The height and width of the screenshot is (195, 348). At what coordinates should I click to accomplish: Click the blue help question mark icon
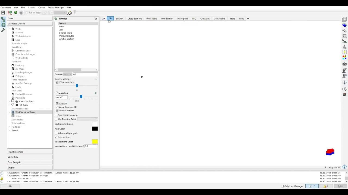(x=344, y=167)
